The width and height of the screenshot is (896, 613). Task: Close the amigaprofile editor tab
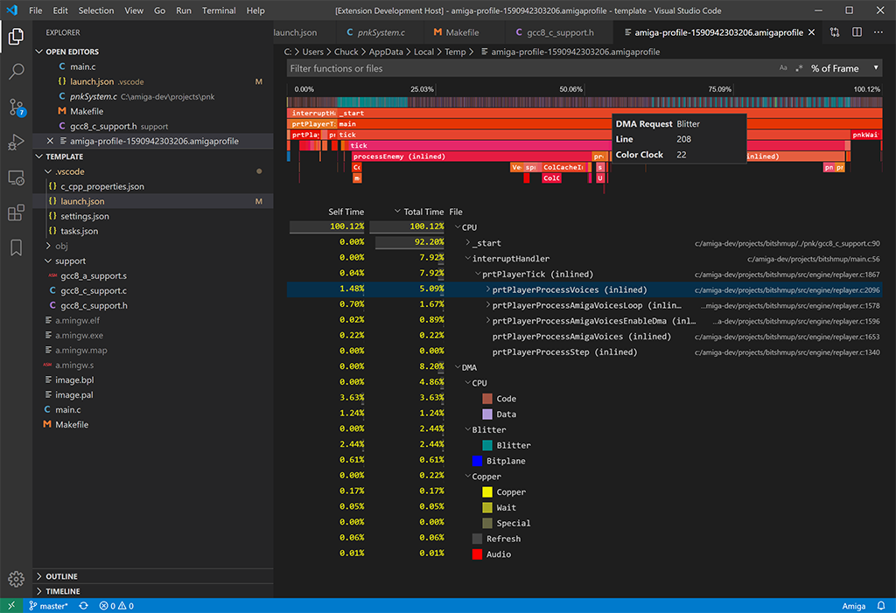click(x=811, y=32)
